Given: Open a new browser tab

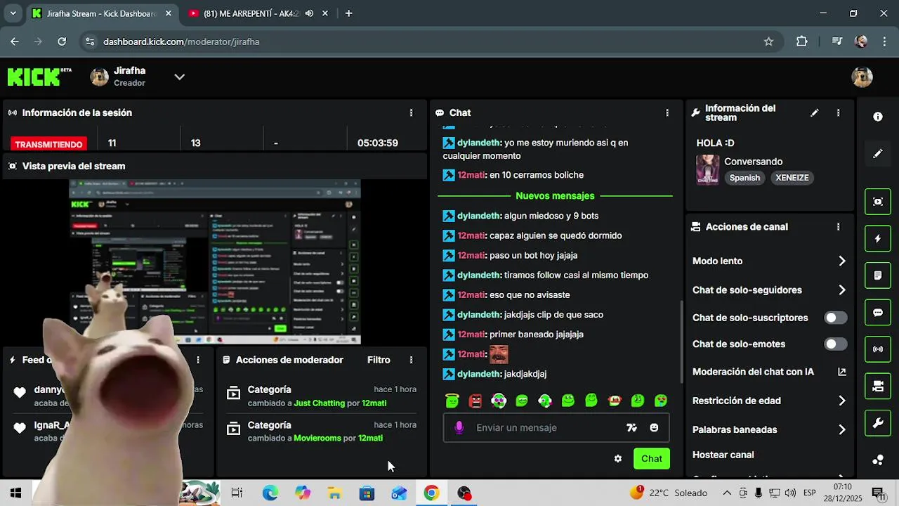Looking at the screenshot, I should pyautogui.click(x=348, y=13).
